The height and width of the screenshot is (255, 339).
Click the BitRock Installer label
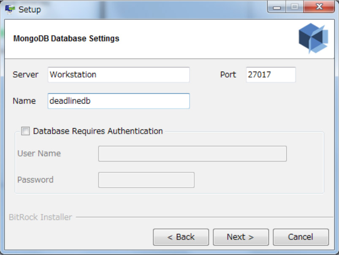click(41, 217)
